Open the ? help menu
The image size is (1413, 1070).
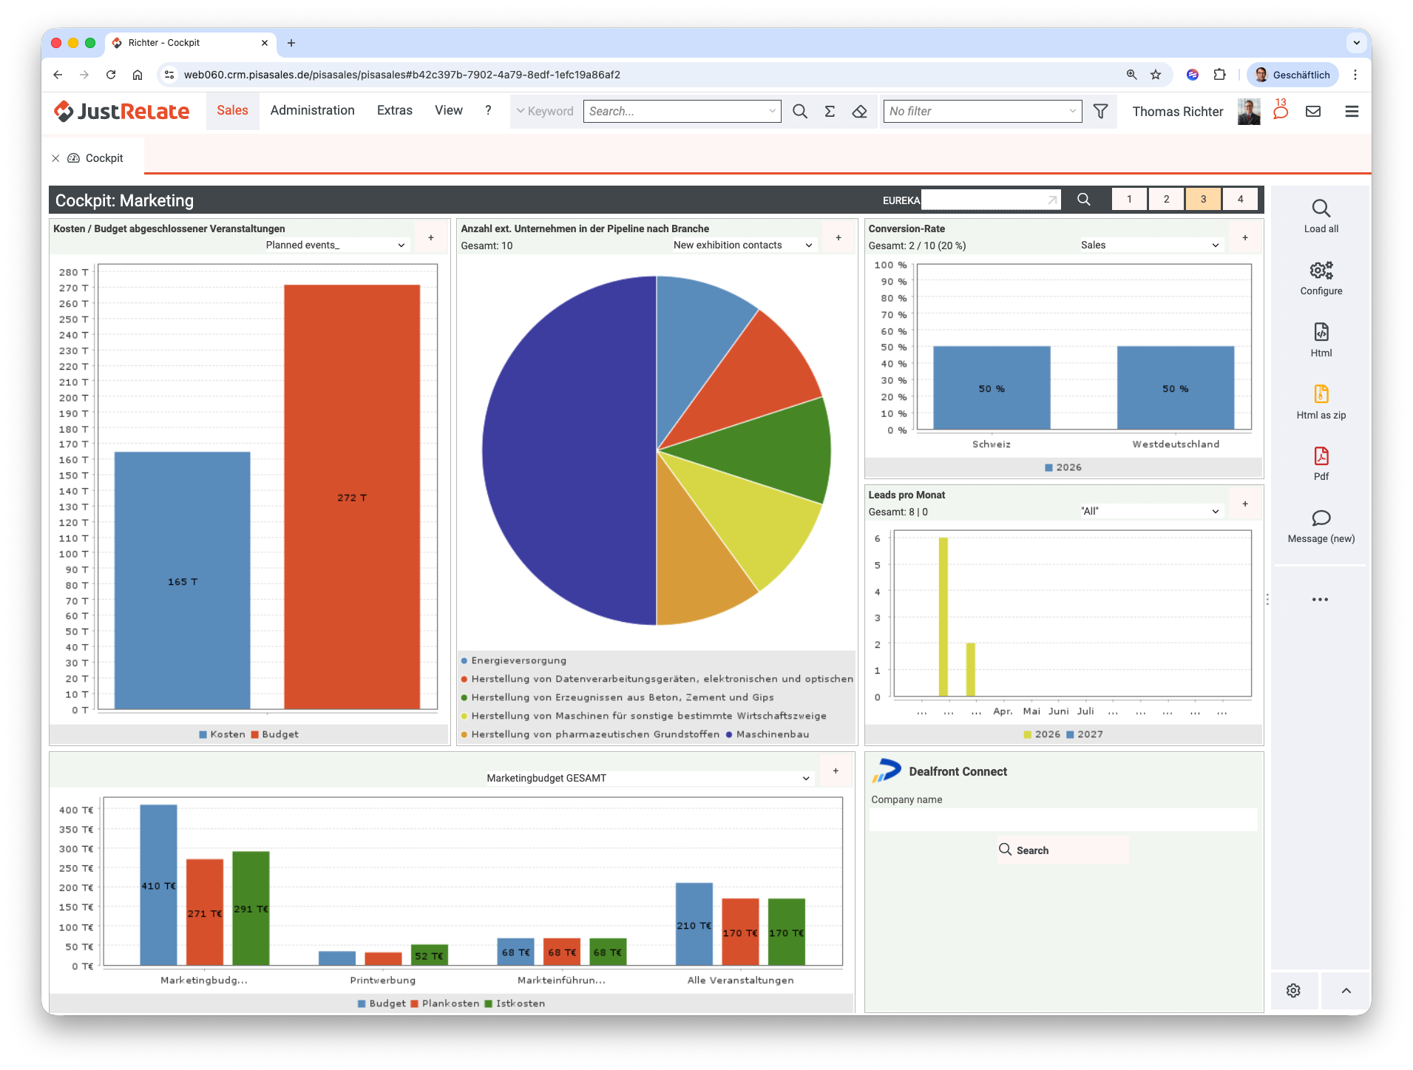(x=488, y=111)
